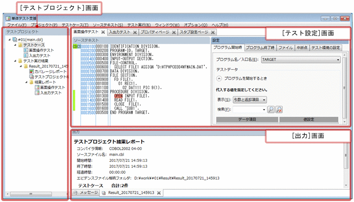Switch to the メッセージ output tab
The height and width of the screenshot is (202, 354).
coord(86,193)
